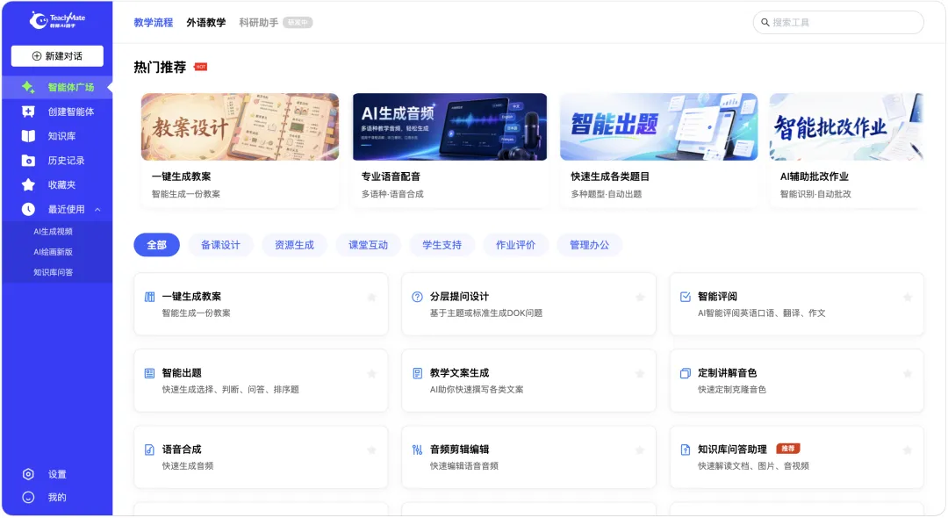
Task: Switch to 教学流程 tab
Action: (153, 22)
